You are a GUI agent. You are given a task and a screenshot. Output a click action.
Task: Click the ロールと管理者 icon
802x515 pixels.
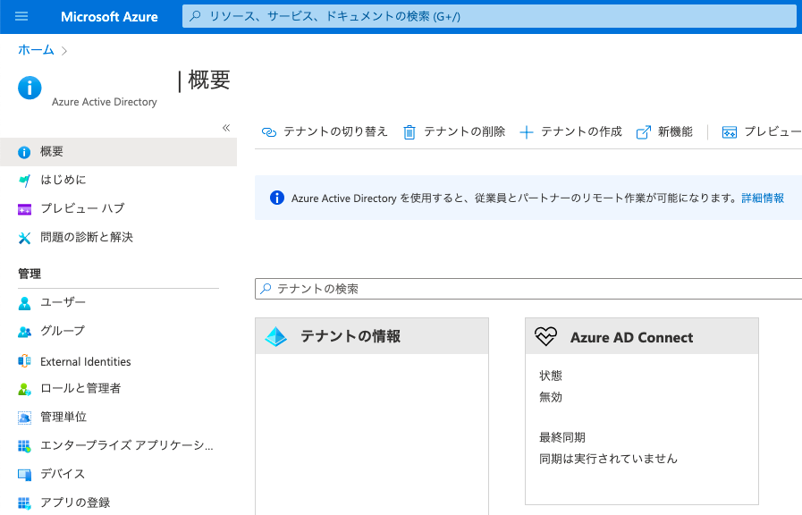[x=24, y=389]
